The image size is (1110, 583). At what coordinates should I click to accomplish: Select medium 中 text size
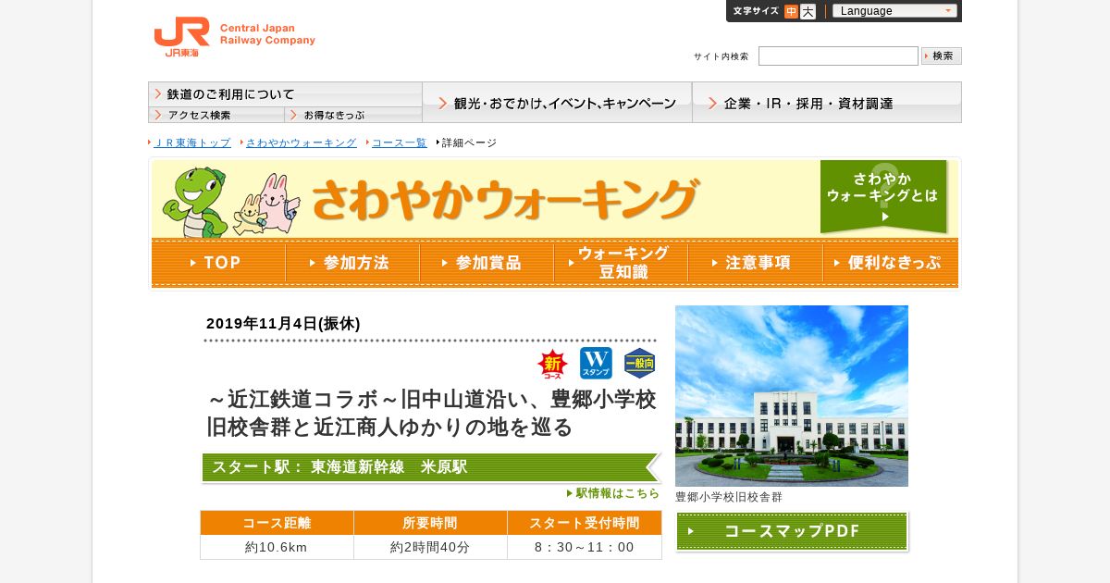[x=791, y=11]
